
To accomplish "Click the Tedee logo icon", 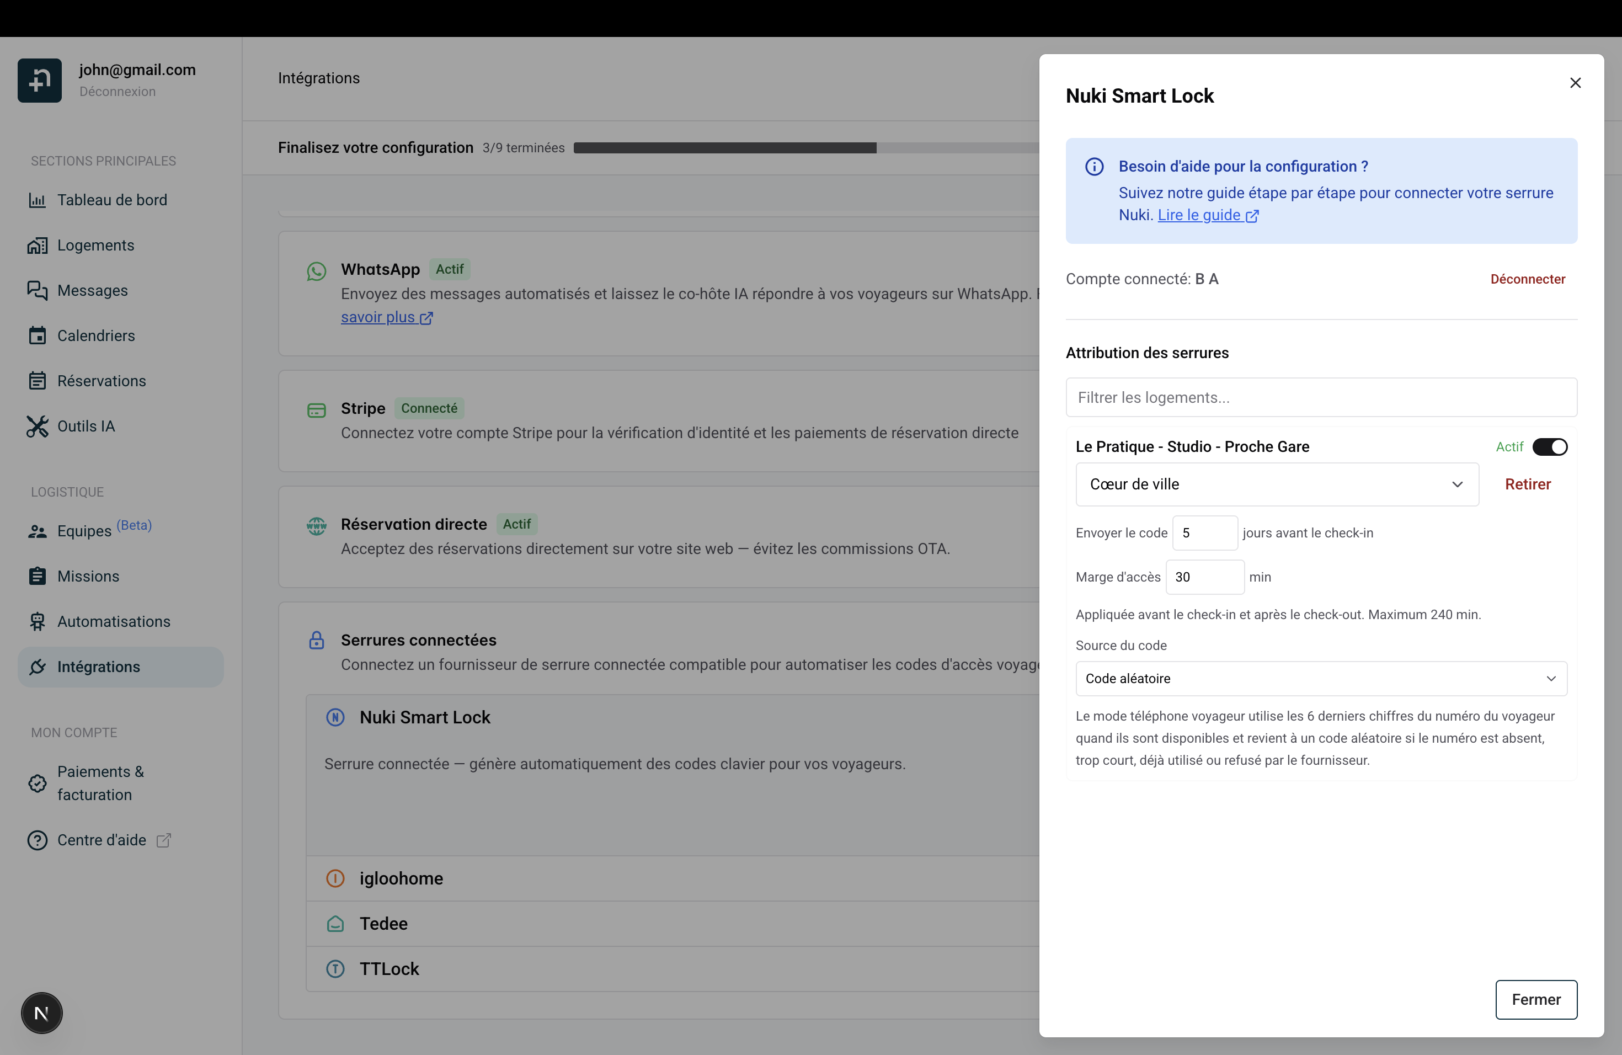I will (335, 924).
